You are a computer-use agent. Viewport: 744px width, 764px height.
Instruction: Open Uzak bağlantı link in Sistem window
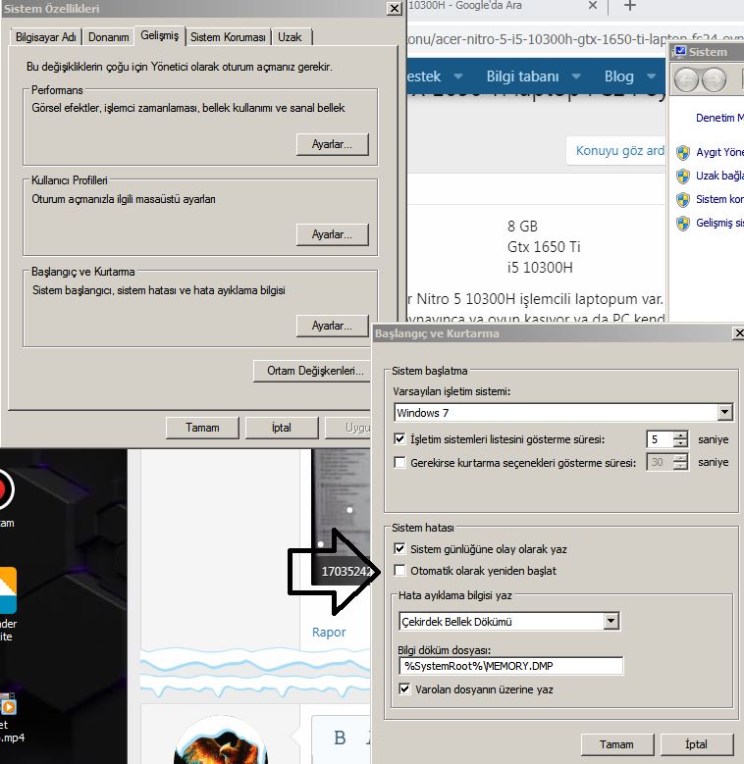(x=719, y=176)
